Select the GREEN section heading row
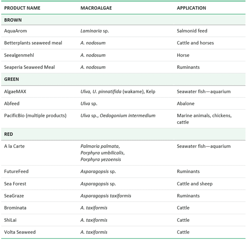Viewport: 247px width, 240px height. pyautogui.click(x=11, y=79)
